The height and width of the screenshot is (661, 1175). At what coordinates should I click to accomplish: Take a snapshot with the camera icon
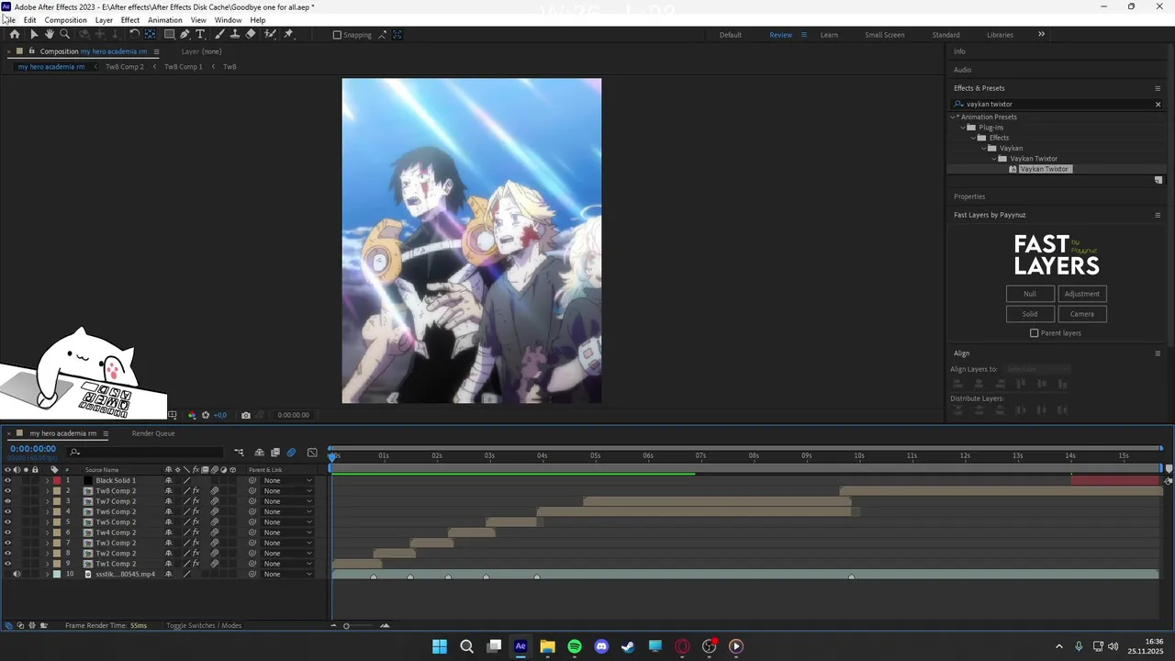pyautogui.click(x=245, y=415)
